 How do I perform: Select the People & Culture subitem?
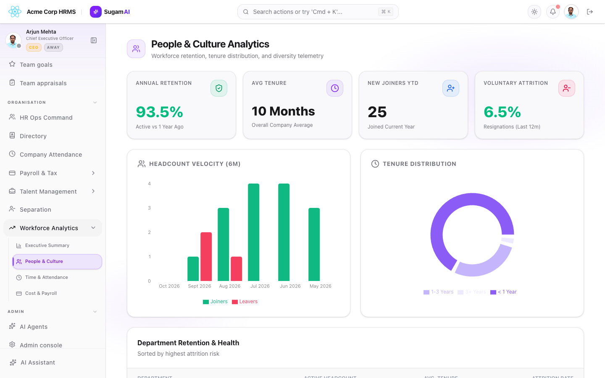pos(57,261)
